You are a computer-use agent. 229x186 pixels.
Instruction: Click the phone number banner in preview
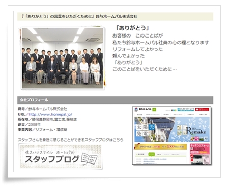(x=186, y=109)
